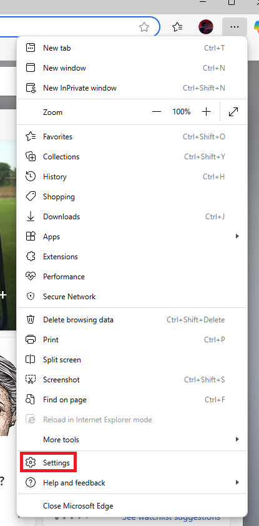Click the Performance heartbeat icon
The height and width of the screenshot is (526, 259).
pos(31,276)
